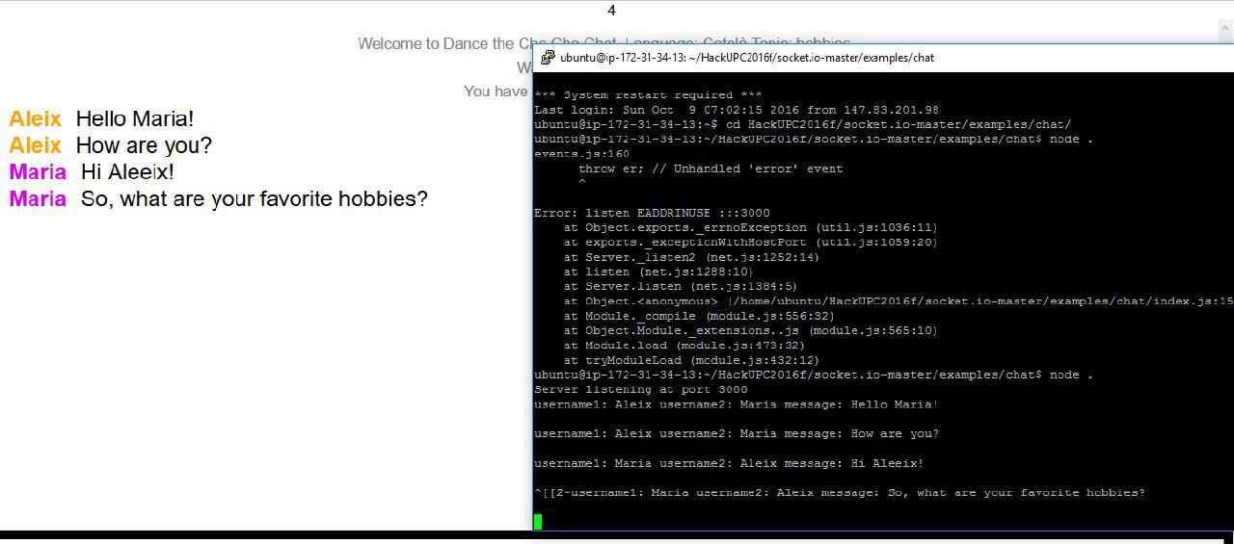The width and height of the screenshot is (1234, 544).
Task: Click terminal log line 'message: Hi Aleeix!'
Action: 729,463
